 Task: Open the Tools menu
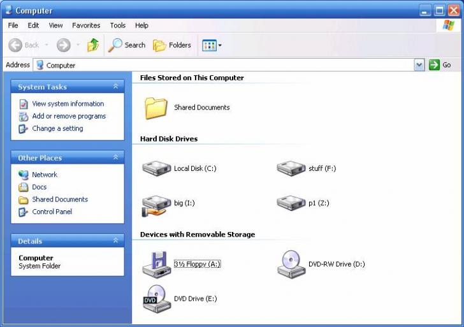point(118,25)
